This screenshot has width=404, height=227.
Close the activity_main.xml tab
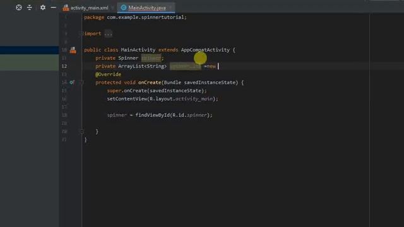(x=112, y=8)
